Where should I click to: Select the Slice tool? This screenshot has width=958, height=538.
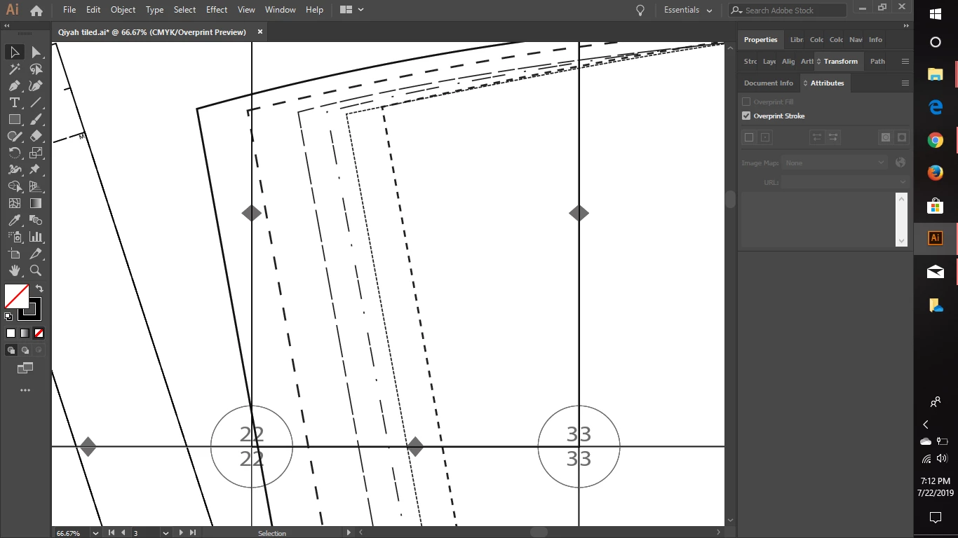coord(36,254)
